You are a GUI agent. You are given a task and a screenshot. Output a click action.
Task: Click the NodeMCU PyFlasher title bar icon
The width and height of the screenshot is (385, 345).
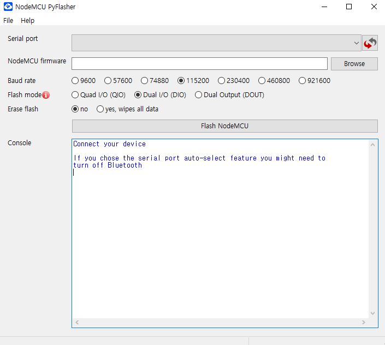tap(8, 7)
